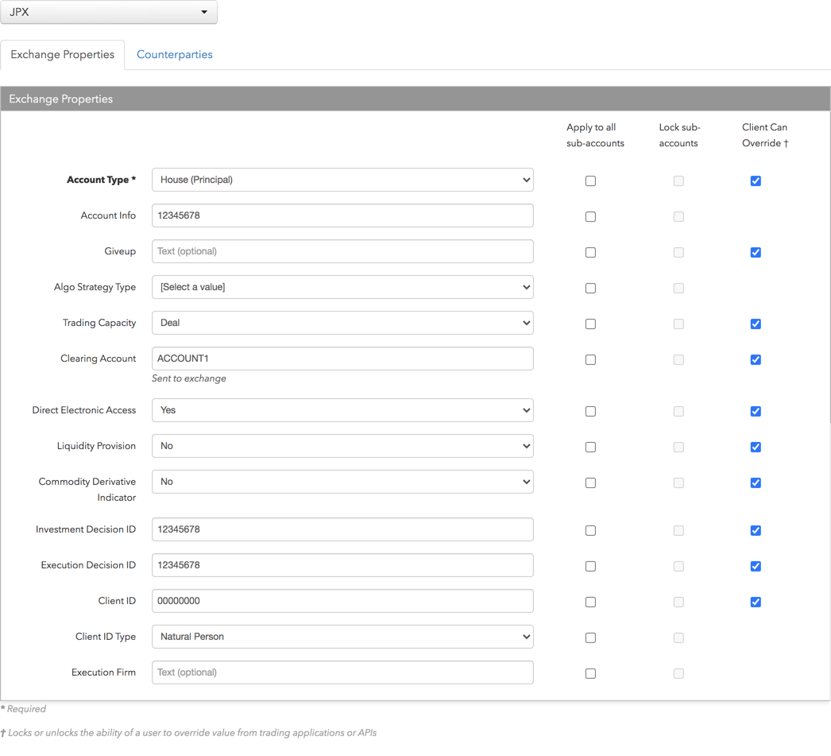Image resolution: width=831 pixels, height=756 pixels.
Task: Check Apply to all sub-accounts for Investment Decision ID
Action: click(x=590, y=531)
